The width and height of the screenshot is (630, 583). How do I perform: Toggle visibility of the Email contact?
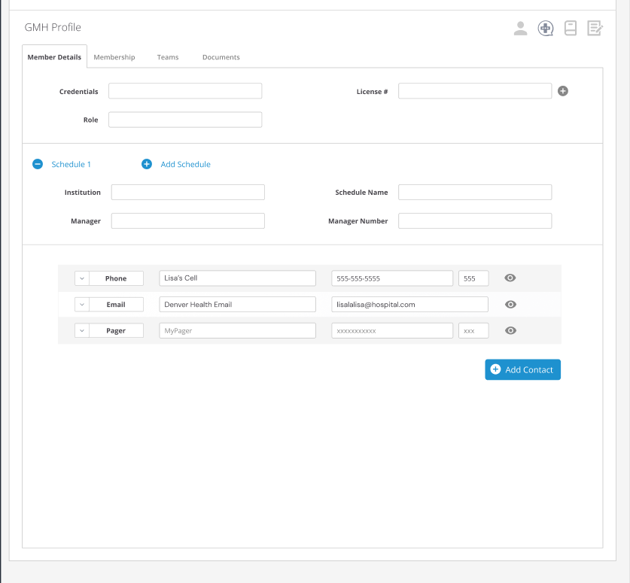510,305
